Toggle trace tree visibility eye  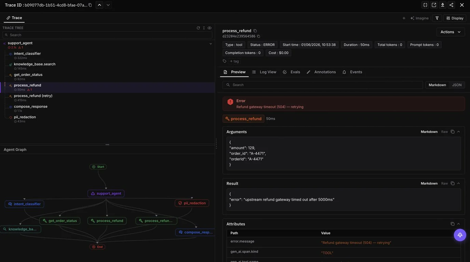click(209, 28)
